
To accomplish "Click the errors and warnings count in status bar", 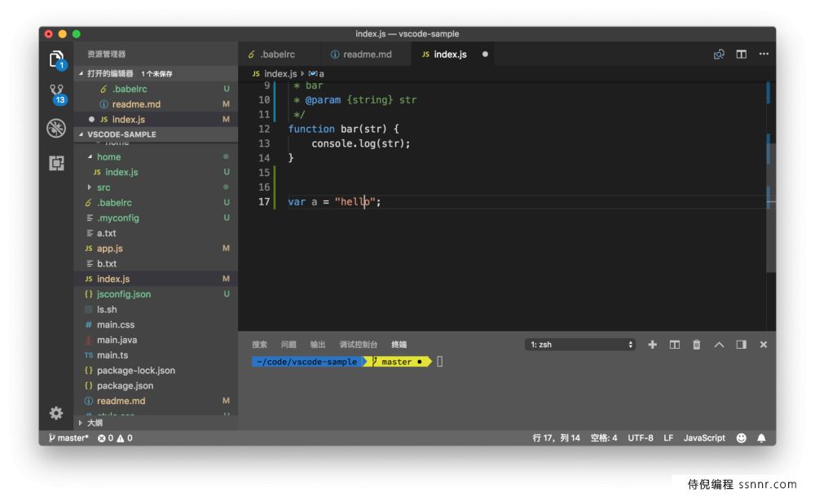I will (x=115, y=438).
